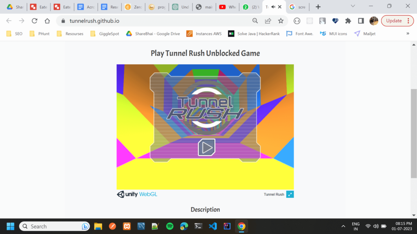Switch to the Google 'scre' tab
417x234 pixels.
(298, 7)
